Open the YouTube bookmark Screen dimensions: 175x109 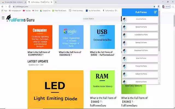27,11
